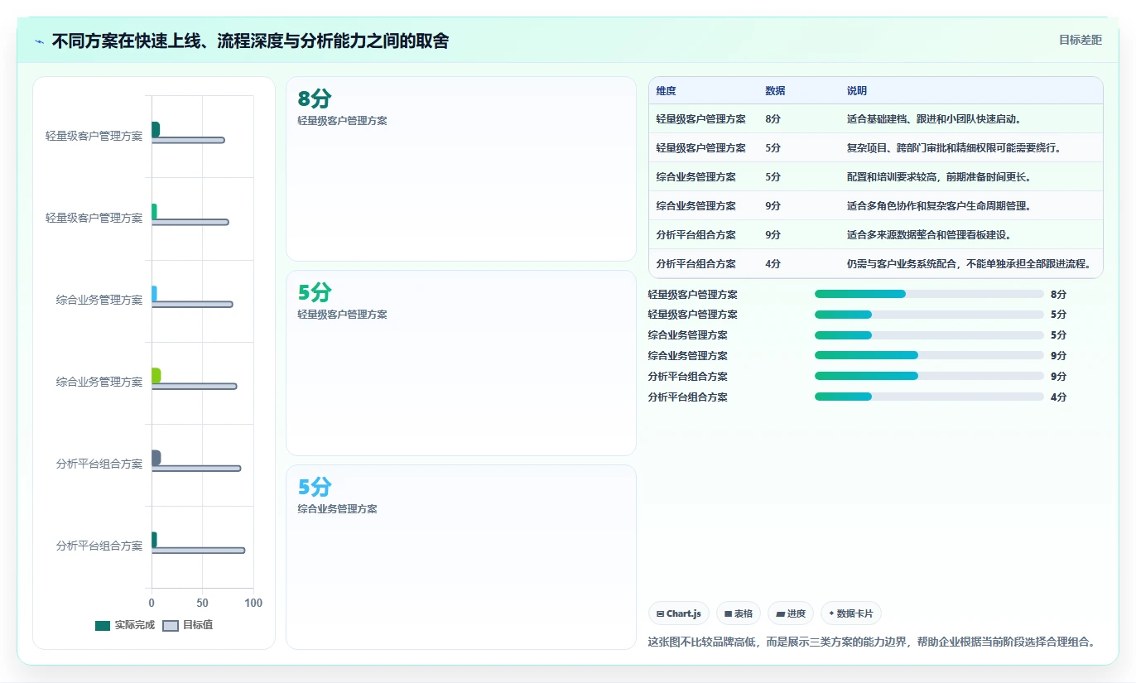This screenshot has height=683, width=1136.
Task: Click 9分 in the 适合多来源数据整合 table row
Action: click(773, 235)
